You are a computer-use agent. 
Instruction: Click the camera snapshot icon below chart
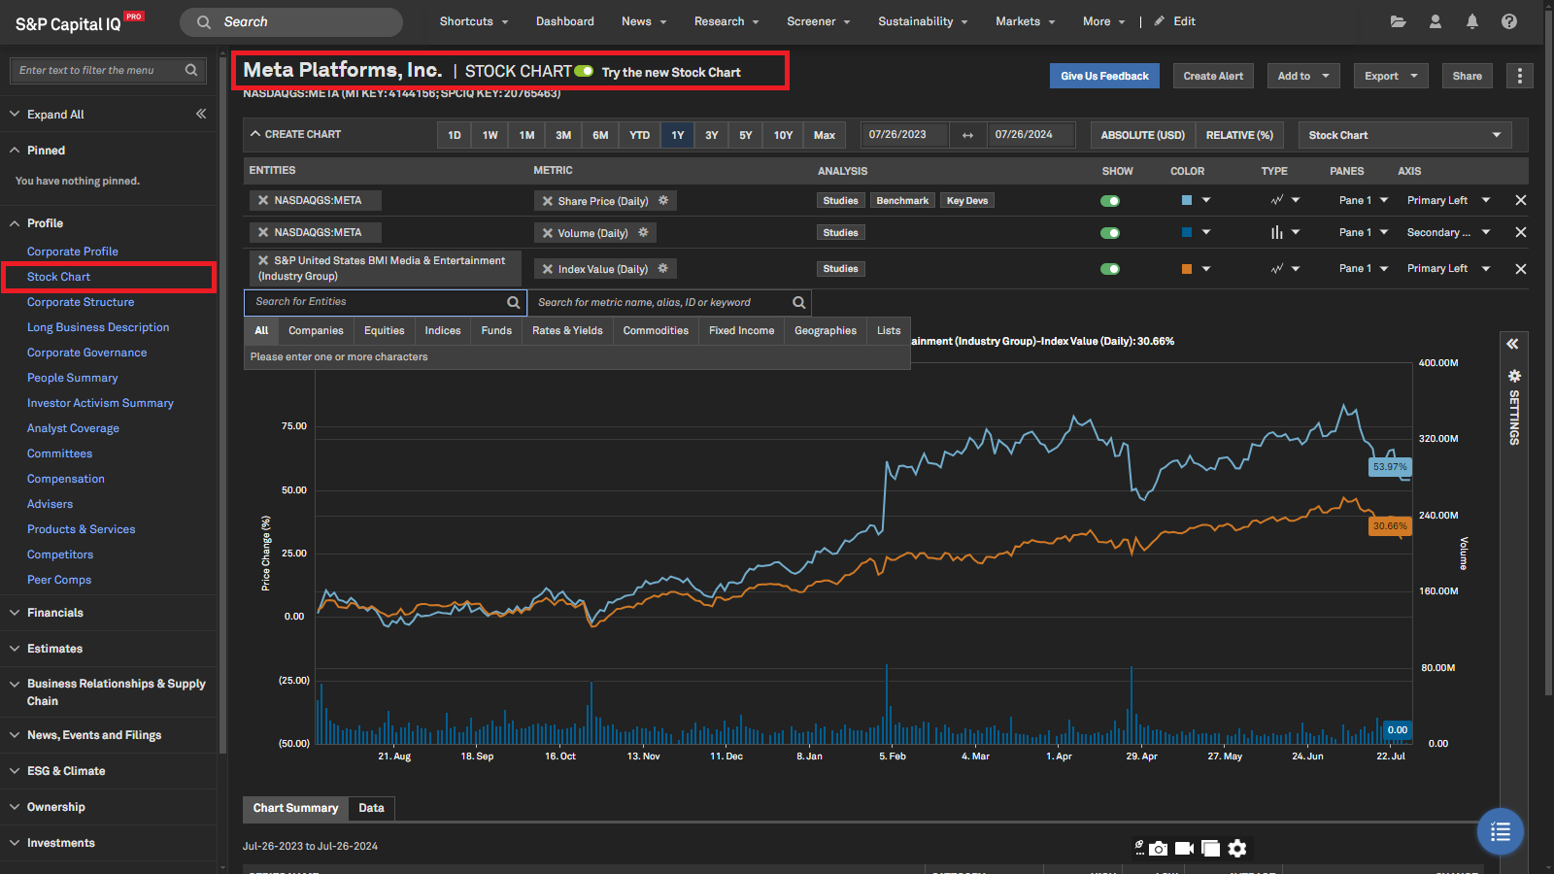coord(1158,849)
